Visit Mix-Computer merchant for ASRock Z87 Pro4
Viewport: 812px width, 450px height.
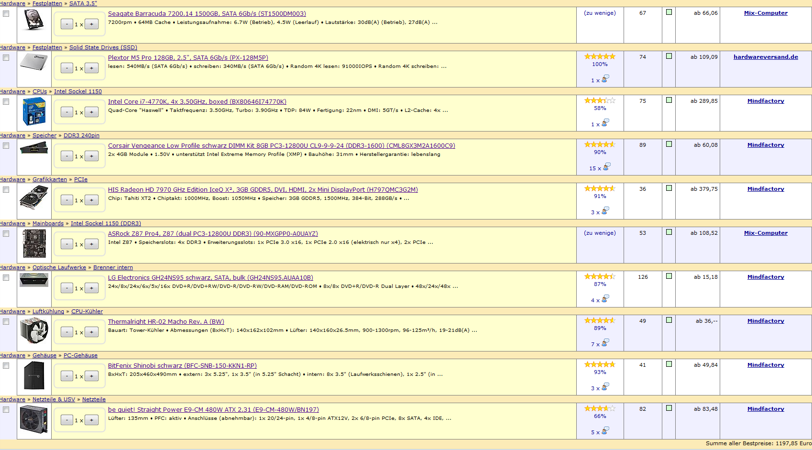click(766, 233)
